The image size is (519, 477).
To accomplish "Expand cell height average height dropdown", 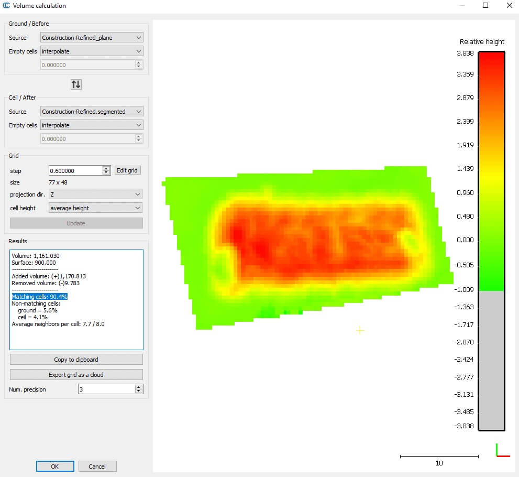I will coord(95,208).
